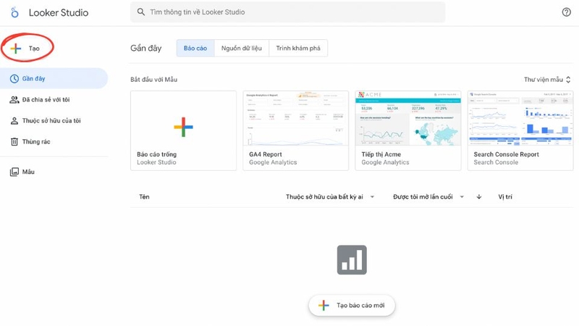
Task: Open the Được tôi mở lần cuối dropdown
Action: point(428,196)
